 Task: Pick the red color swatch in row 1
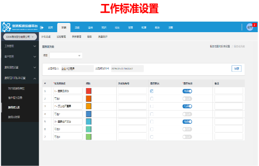[x=89, y=91]
